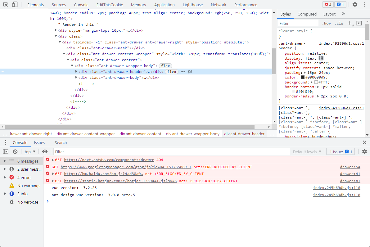Viewport: 370px width, 247px height.
Task: Switch to the Computed tab
Action: click(x=307, y=14)
